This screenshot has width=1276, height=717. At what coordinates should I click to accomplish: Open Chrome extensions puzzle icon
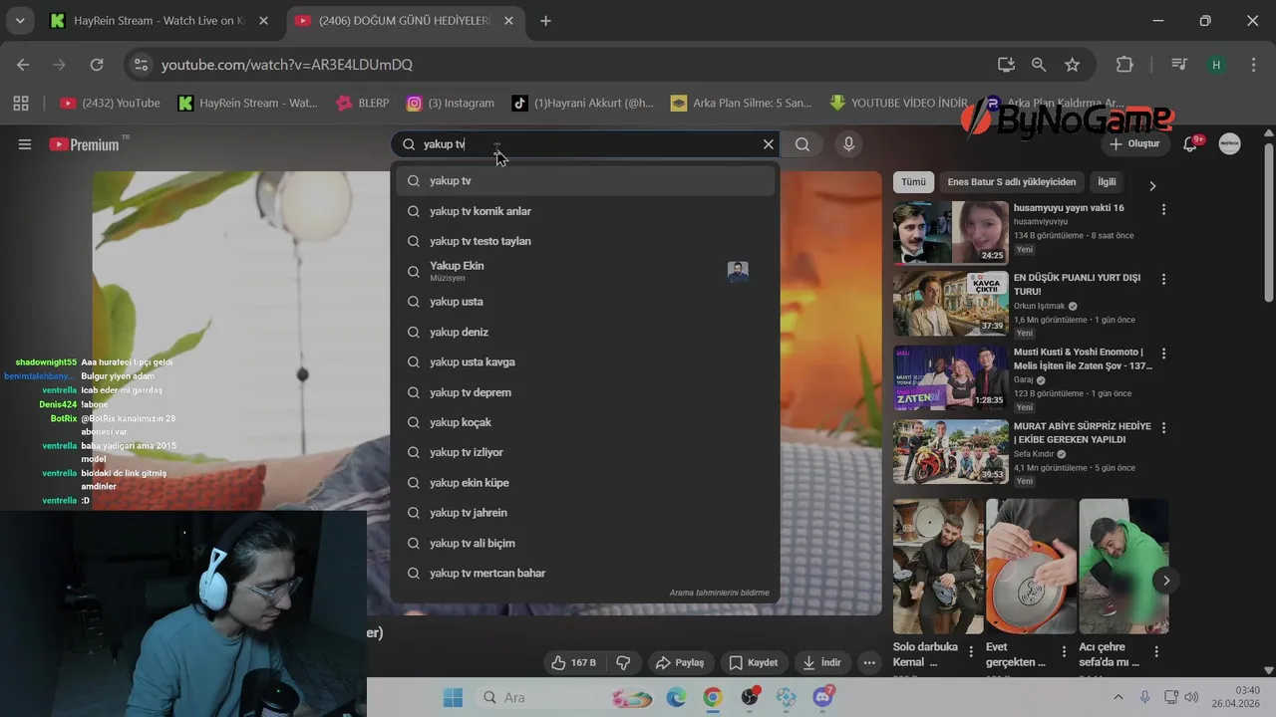pos(1124,65)
